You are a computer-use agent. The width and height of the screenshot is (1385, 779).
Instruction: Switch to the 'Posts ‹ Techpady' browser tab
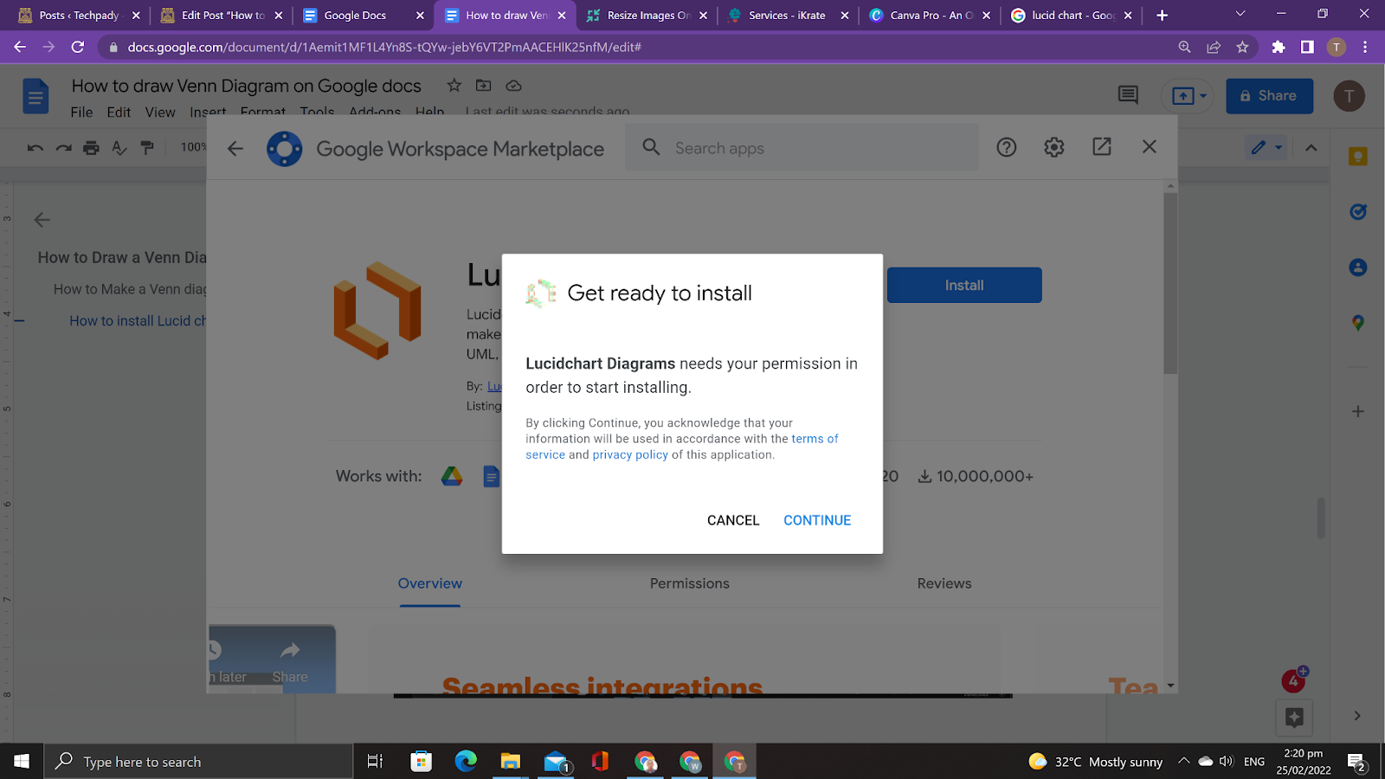click(x=79, y=16)
